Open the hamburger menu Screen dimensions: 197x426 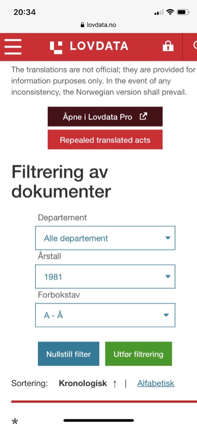13,47
